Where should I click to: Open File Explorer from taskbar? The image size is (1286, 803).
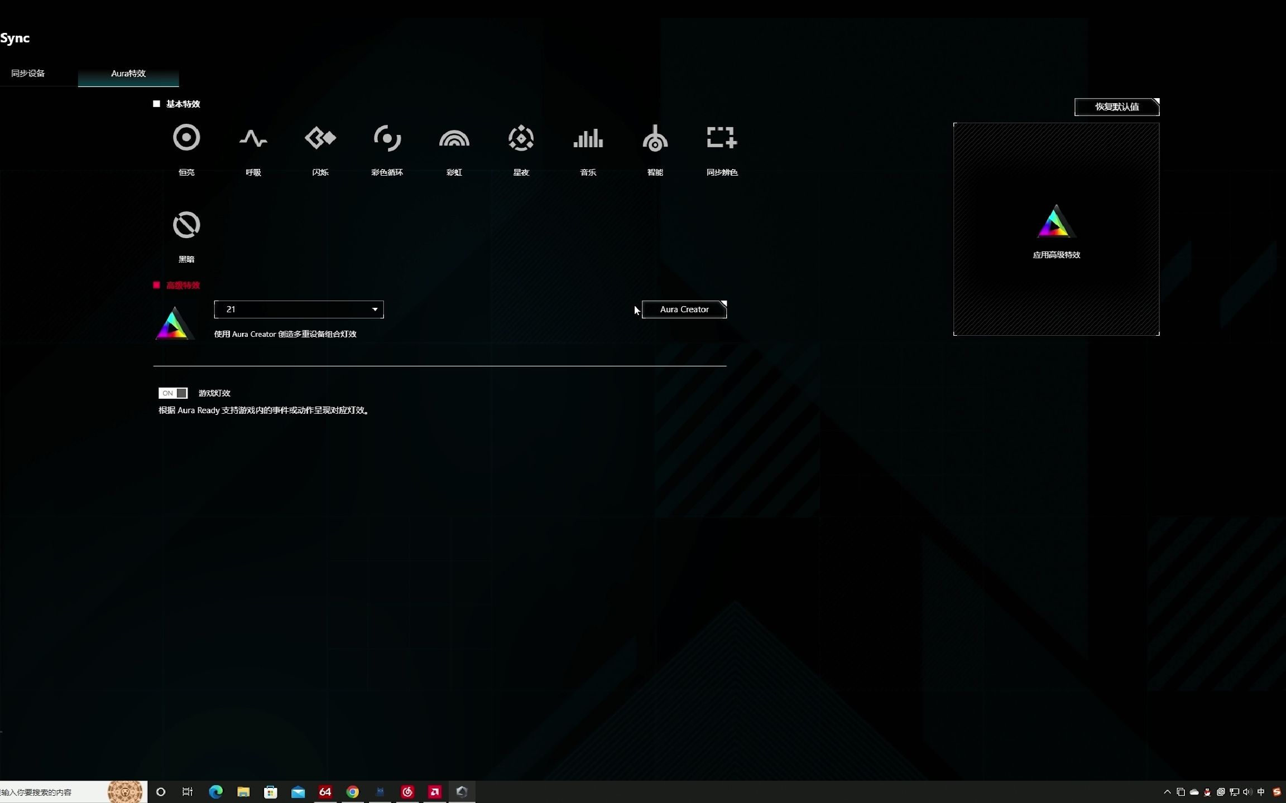tap(243, 792)
